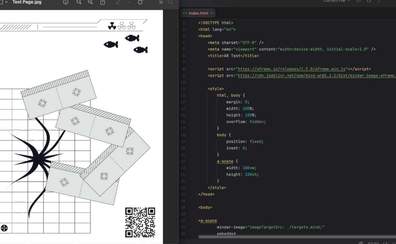
Task: Click line number 11 in the gutter
Action: point(183,89)
